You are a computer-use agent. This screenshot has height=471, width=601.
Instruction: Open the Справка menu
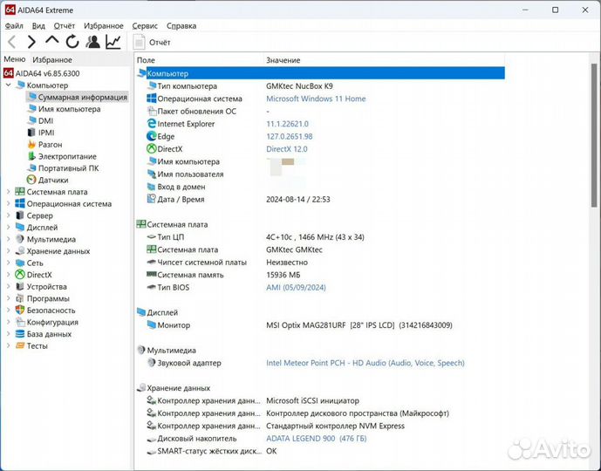(181, 26)
